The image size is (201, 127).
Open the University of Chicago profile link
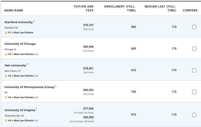20,44
